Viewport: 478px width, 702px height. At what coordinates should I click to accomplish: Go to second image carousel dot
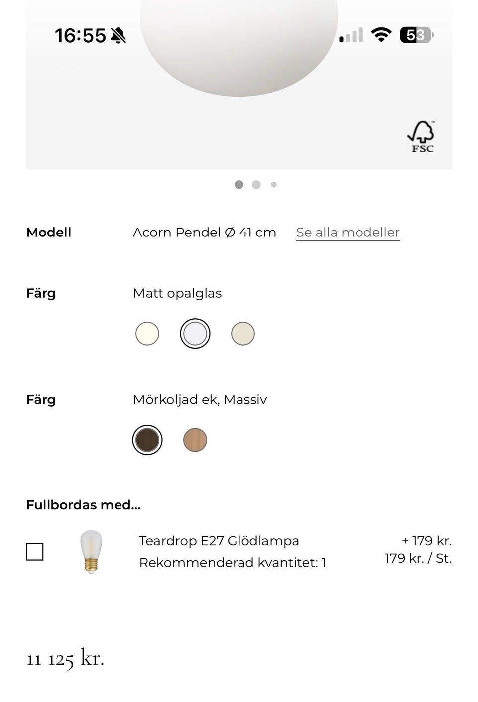coord(256,185)
